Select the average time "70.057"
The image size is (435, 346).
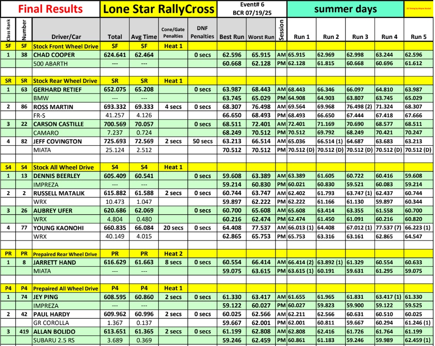point(144,124)
